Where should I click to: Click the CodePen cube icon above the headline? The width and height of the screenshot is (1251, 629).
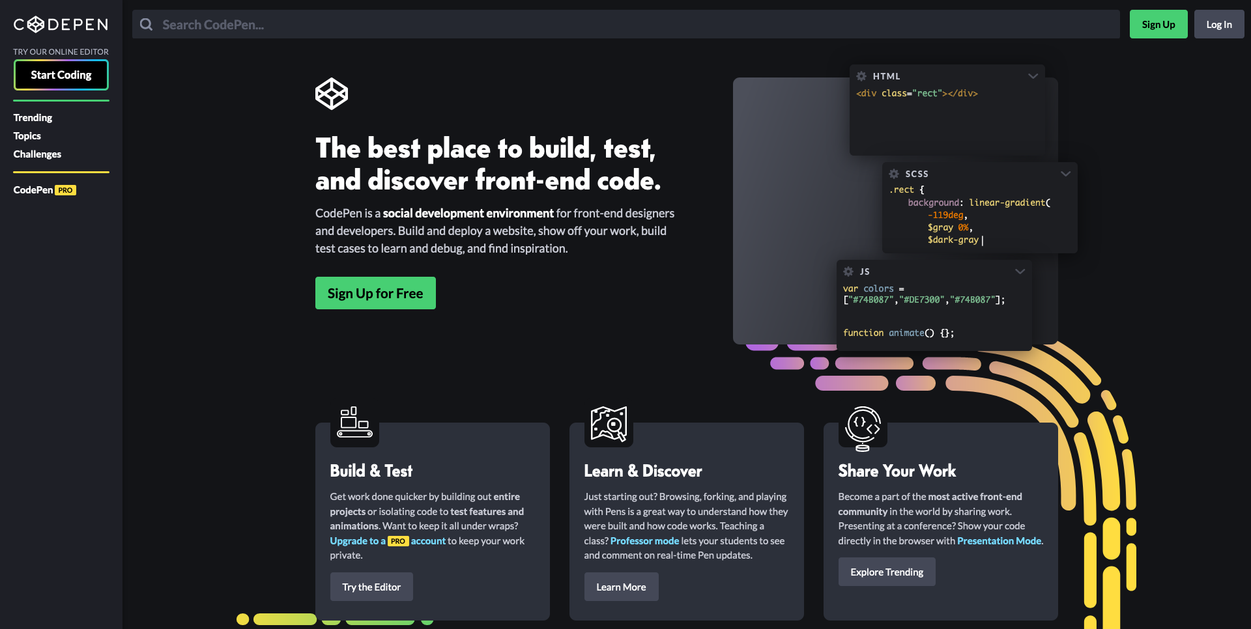pyautogui.click(x=332, y=94)
